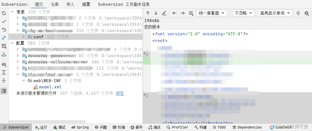Open the TODO tool window

click(219, 127)
